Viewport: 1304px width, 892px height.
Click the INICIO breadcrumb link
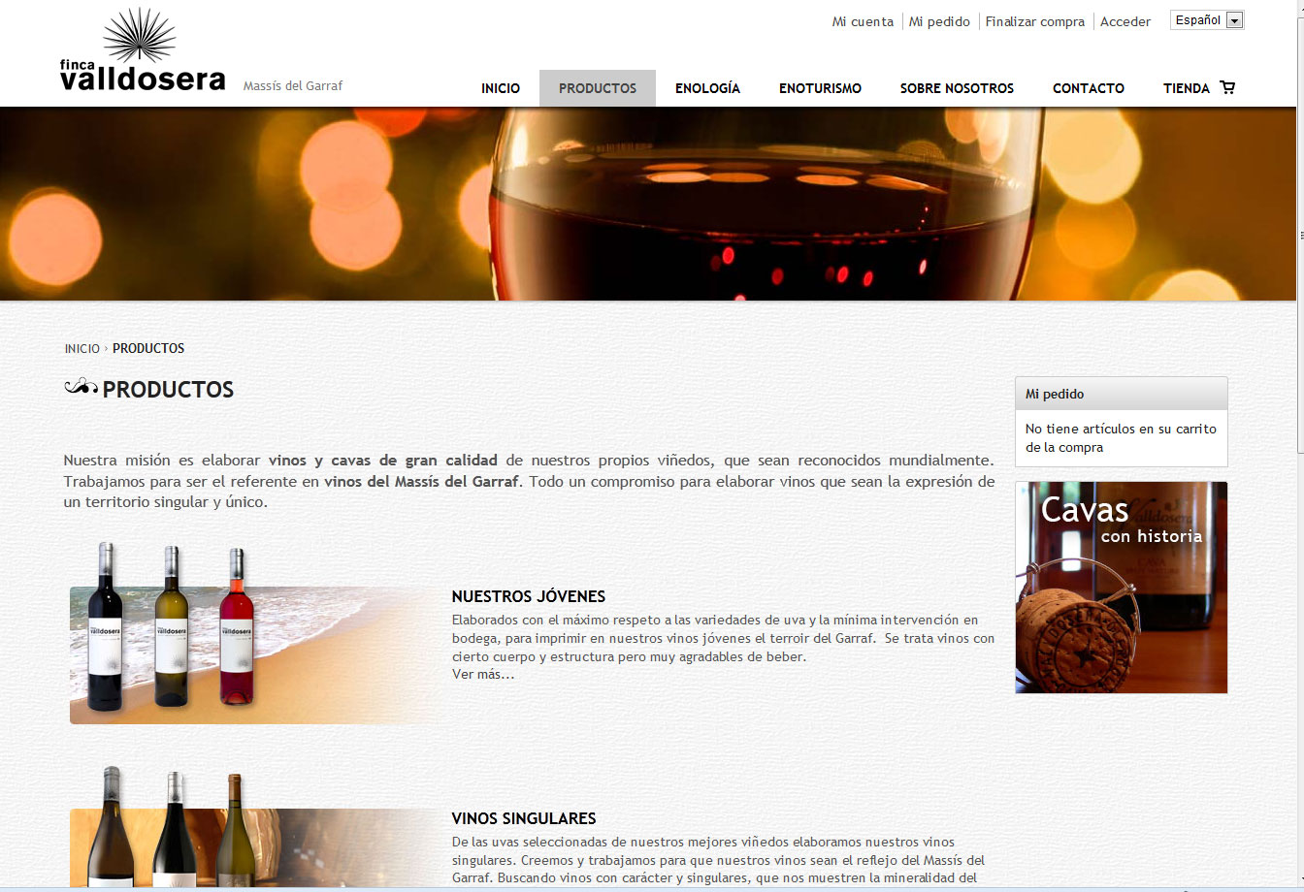[82, 348]
